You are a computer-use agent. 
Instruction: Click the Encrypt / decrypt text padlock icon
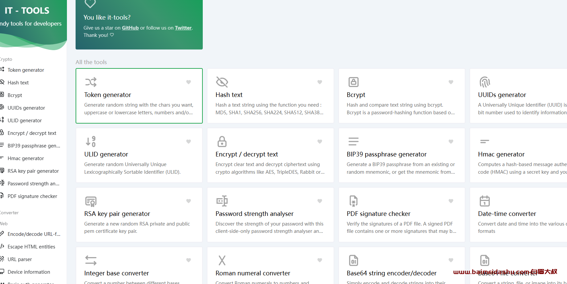[222, 141]
